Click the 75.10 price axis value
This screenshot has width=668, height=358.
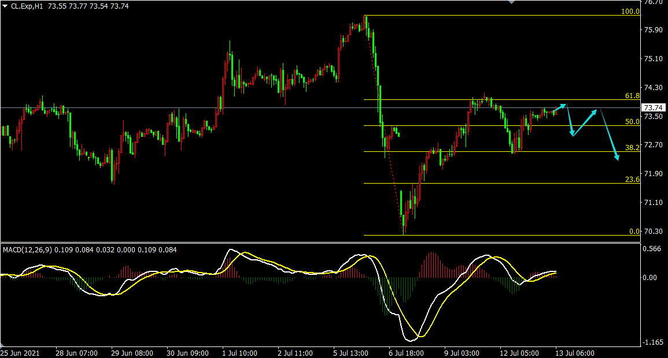tap(654, 59)
